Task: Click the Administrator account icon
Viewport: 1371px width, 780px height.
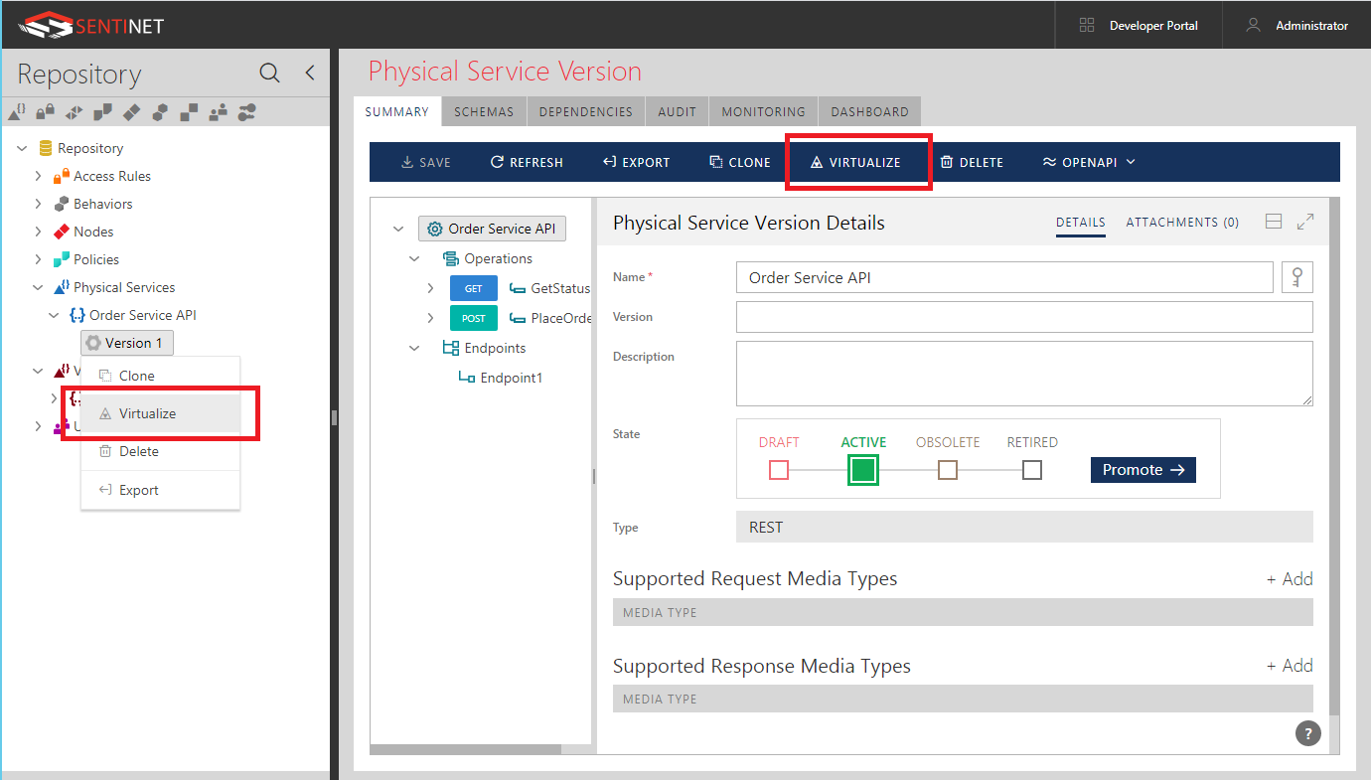Action: coord(1252,25)
